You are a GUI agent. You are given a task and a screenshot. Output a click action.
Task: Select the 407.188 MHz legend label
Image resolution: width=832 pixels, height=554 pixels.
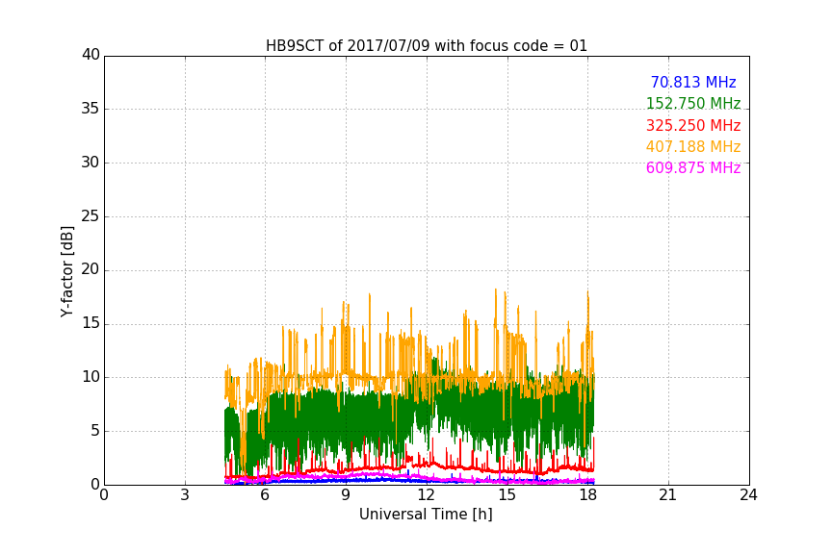(x=693, y=146)
